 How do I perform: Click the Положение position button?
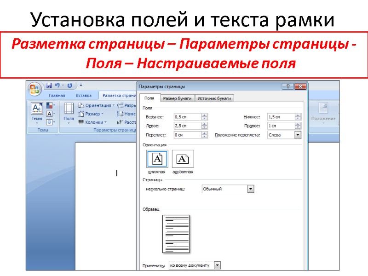(323, 113)
